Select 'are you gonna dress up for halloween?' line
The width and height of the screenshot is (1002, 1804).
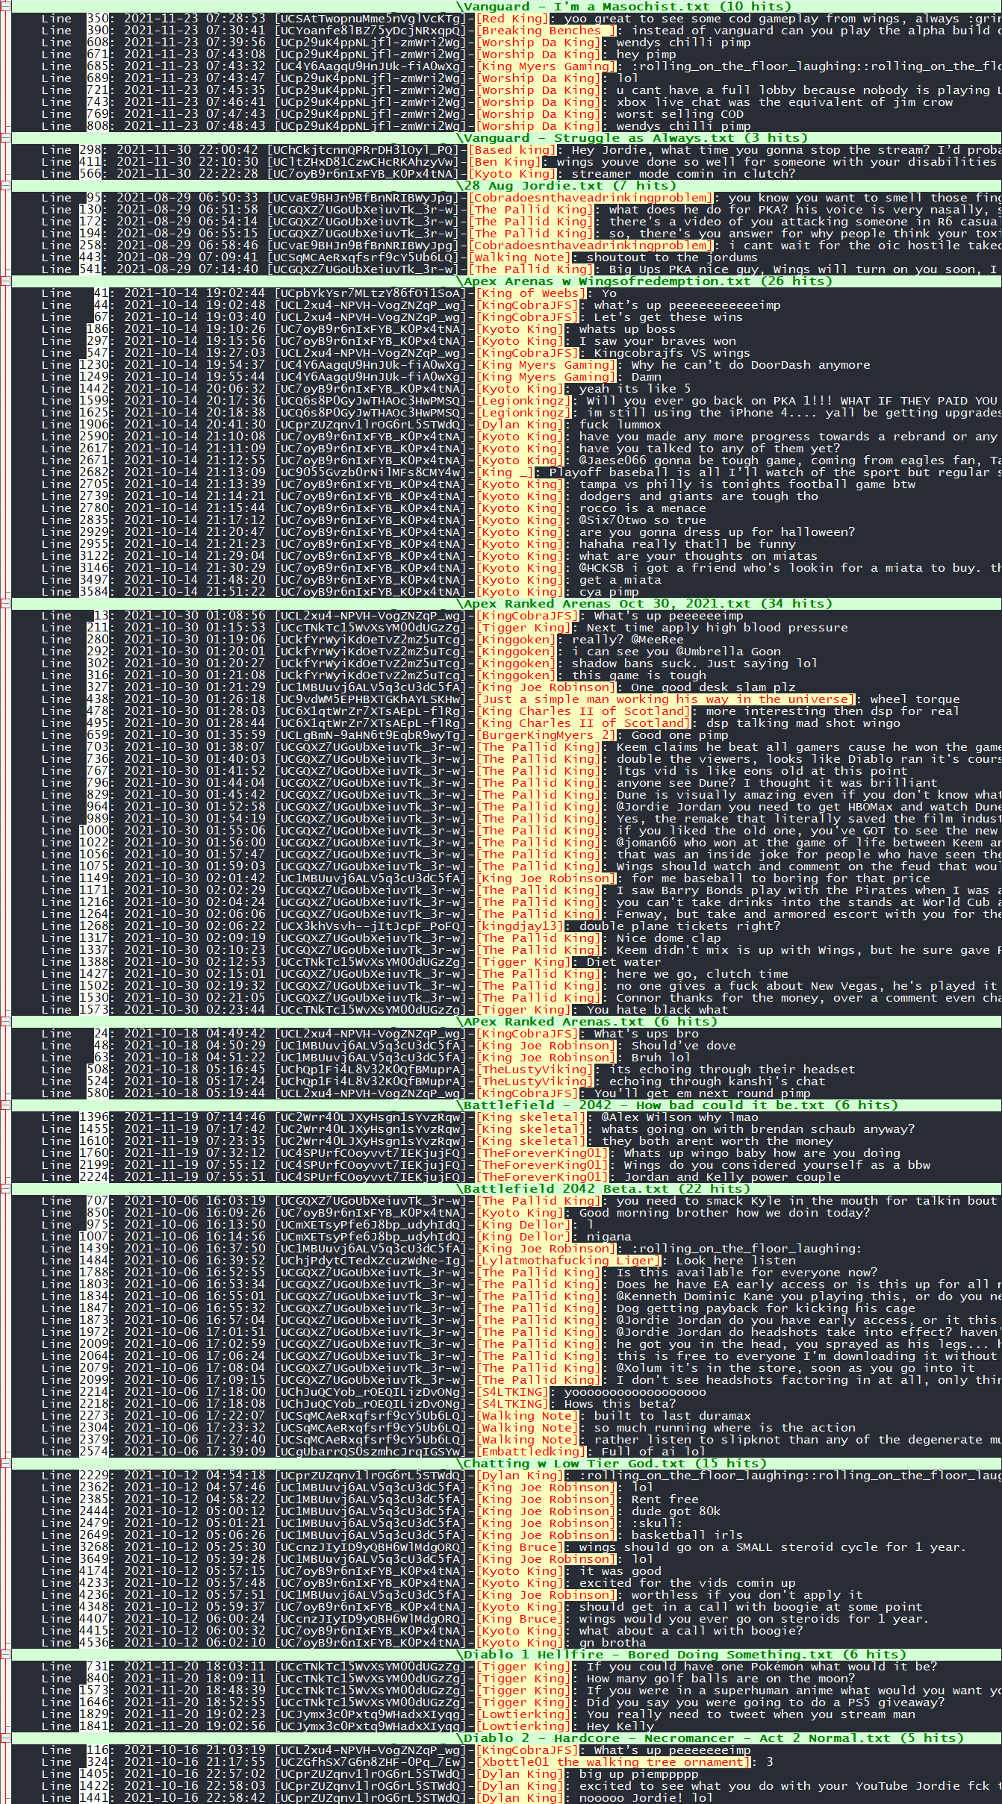click(x=506, y=532)
